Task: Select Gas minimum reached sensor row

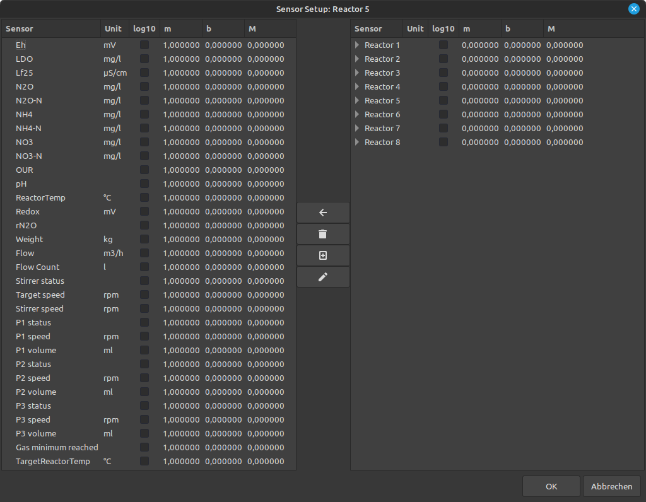Action: pos(57,448)
